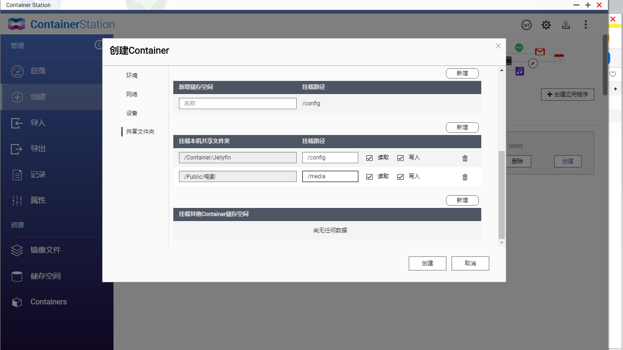Close the 创建Container dialog with X
The height and width of the screenshot is (350, 623).
498,46
